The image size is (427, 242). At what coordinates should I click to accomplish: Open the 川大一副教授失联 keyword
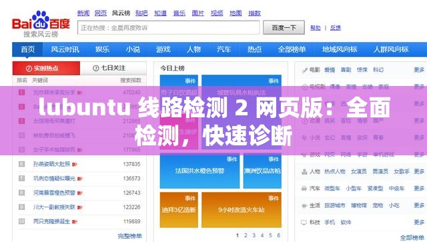tap(54, 207)
